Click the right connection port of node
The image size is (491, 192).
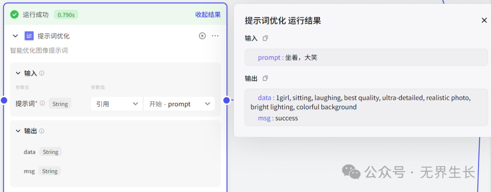pos(227,100)
